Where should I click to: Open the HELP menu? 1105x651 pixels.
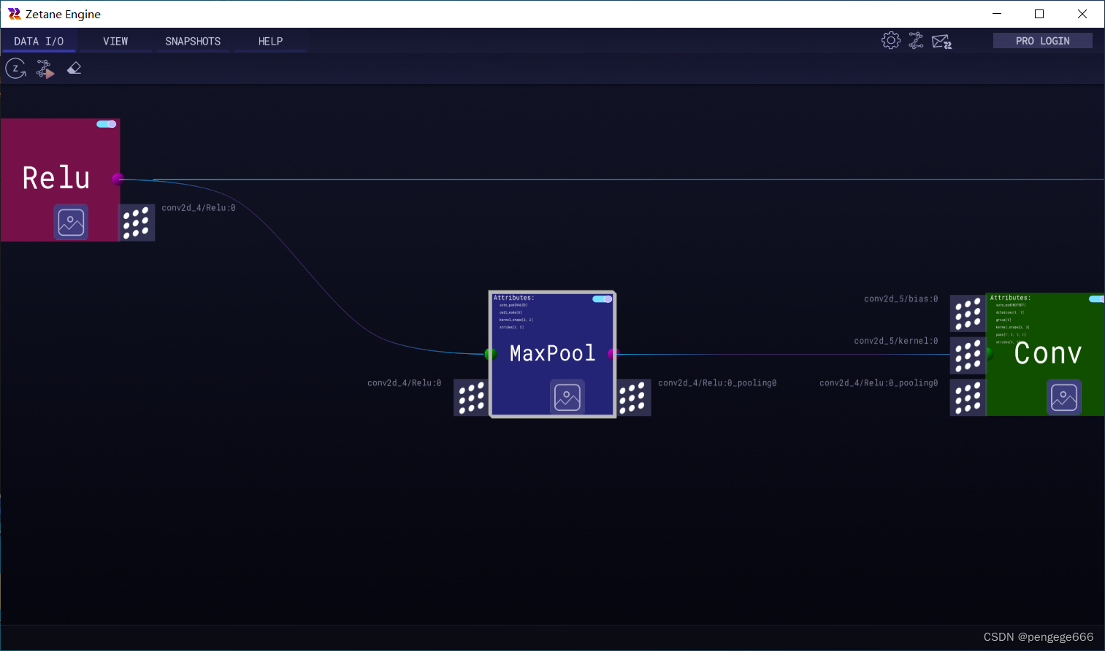(270, 42)
